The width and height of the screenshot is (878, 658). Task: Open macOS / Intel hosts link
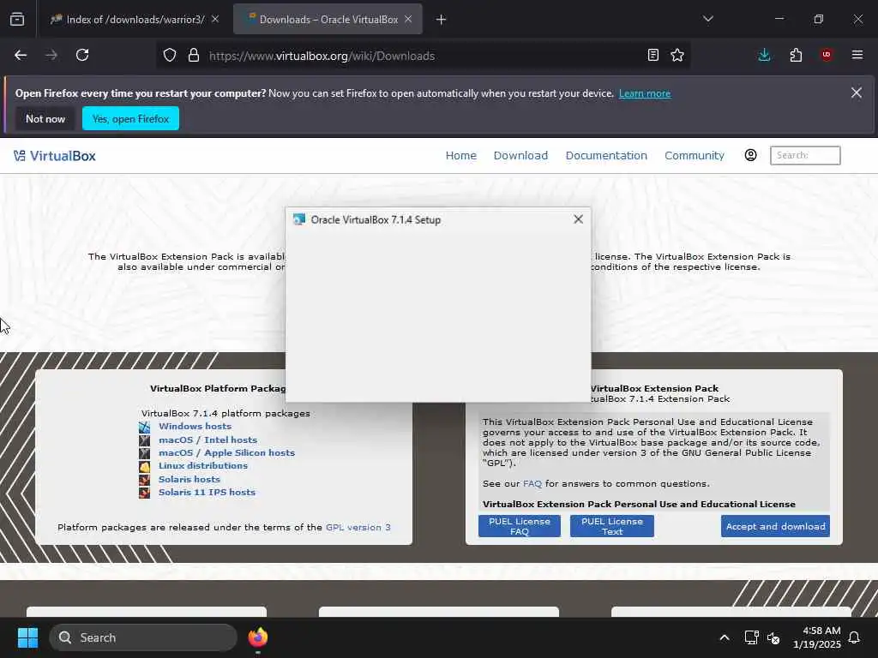tap(207, 440)
